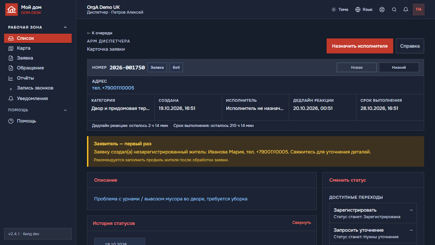Image resolution: width=435 pixels, height=245 pixels.
Task: Click the Обращение document icon
Action: pyautogui.click(x=11, y=68)
